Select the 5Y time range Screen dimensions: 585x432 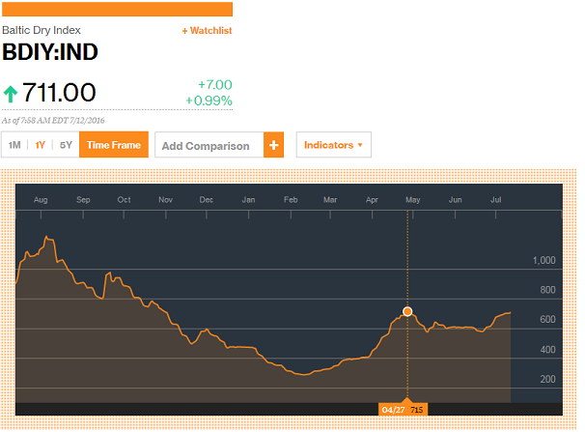coord(66,145)
